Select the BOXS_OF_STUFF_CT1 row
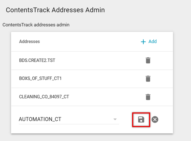 [40, 79]
